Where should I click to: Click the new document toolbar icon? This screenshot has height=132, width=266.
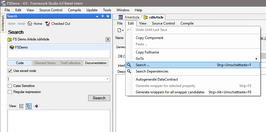120,30
